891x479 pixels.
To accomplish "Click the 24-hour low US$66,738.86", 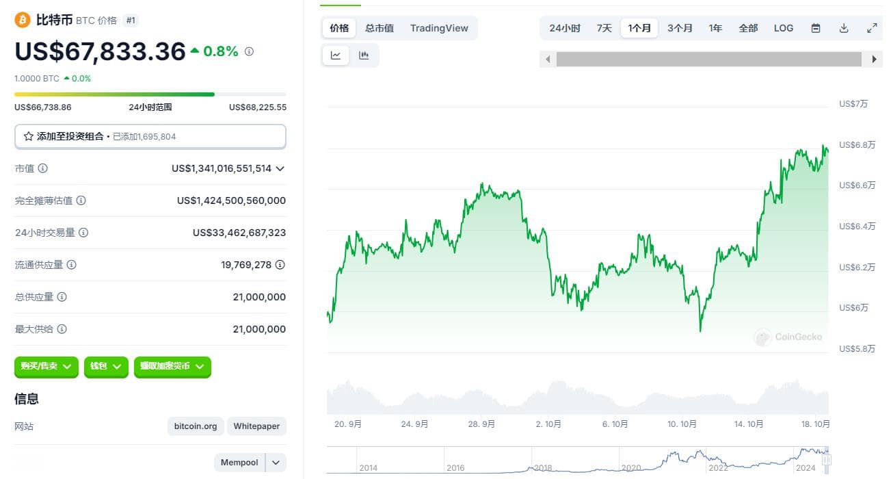I will point(43,107).
